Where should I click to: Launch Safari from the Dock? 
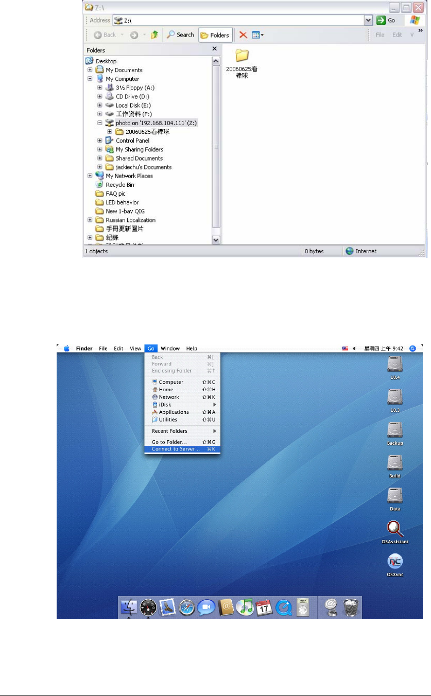(187, 608)
